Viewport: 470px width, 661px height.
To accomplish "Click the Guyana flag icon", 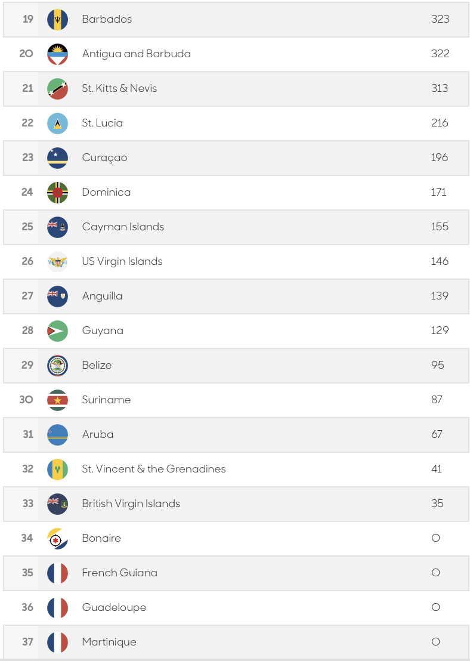I will tap(57, 330).
